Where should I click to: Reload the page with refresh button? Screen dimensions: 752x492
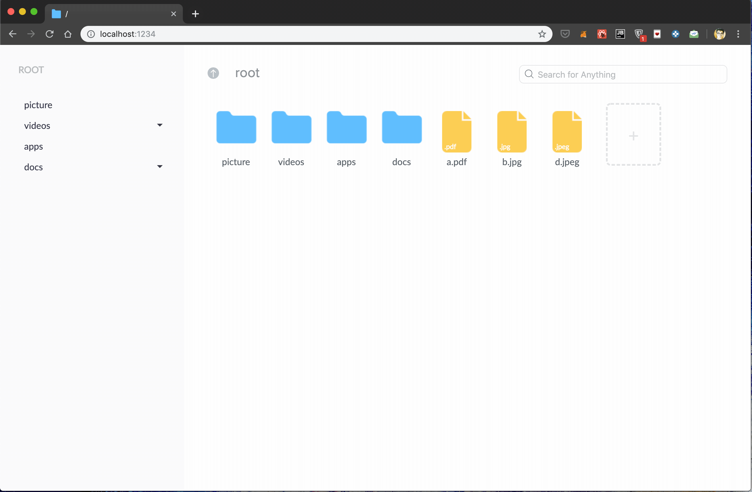coord(50,34)
